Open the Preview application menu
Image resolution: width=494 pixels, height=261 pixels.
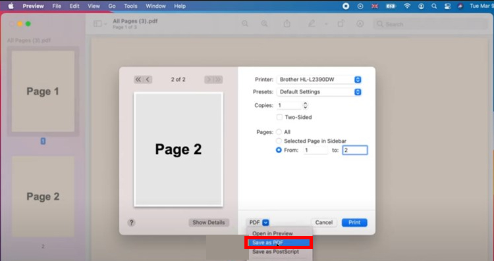point(33,6)
